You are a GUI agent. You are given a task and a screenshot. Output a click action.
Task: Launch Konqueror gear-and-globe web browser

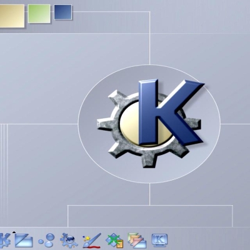point(69,241)
